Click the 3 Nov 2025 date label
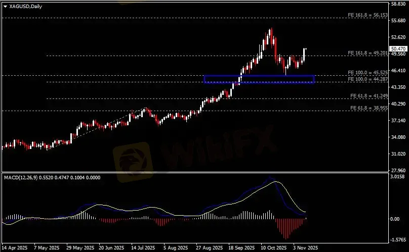This screenshot has height=252, width=409. 305,248
